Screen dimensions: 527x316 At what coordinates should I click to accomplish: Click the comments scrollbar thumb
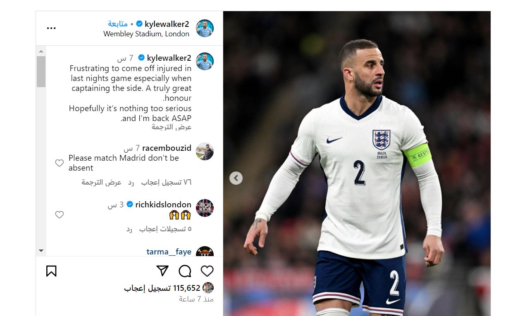pos(41,71)
